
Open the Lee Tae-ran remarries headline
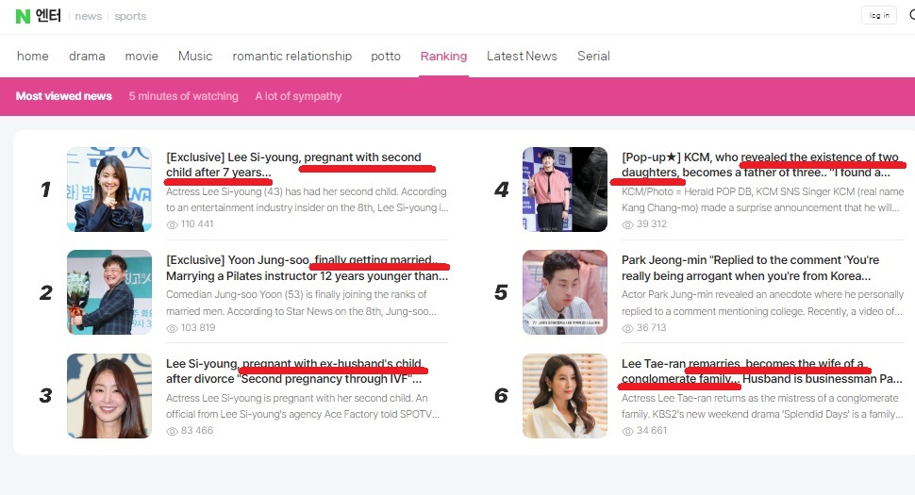point(761,371)
